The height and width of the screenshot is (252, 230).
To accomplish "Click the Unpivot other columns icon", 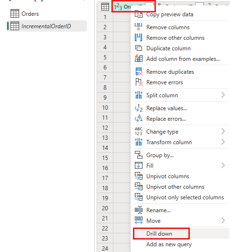I will point(138,186).
